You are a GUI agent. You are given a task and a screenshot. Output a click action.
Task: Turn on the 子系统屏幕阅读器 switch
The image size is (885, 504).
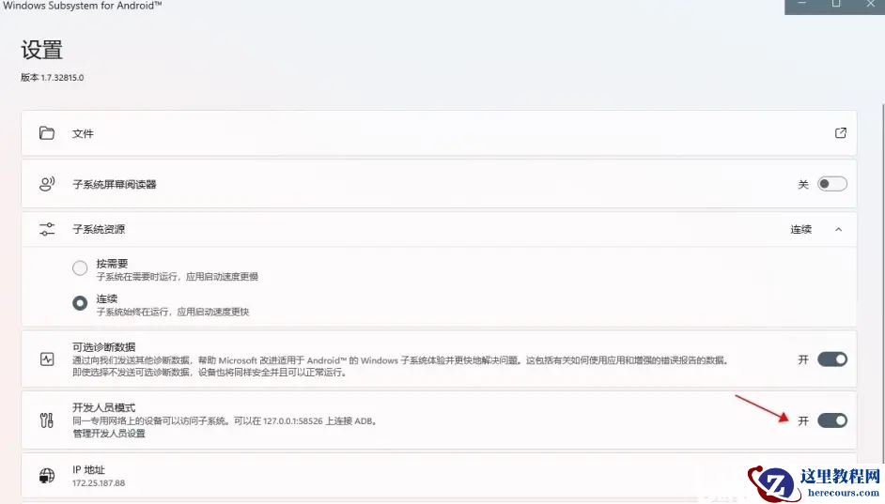click(832, 184)
